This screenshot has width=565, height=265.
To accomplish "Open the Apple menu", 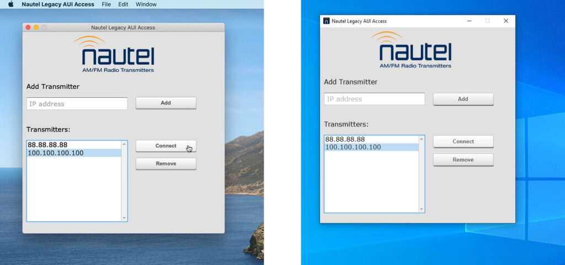I will point(11,4).
